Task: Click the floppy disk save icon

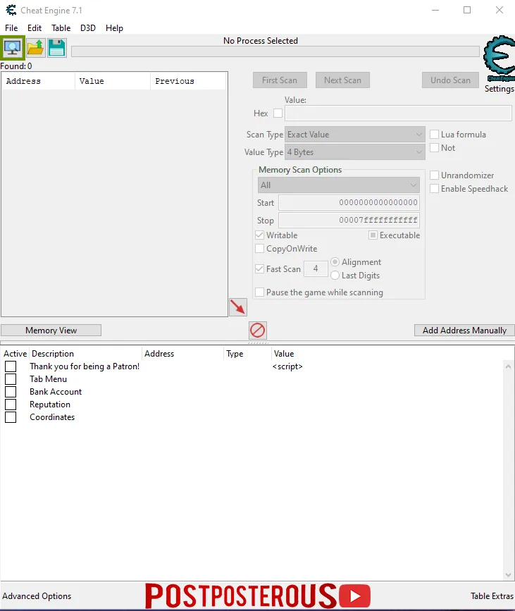Action: (x=57, y=48)
